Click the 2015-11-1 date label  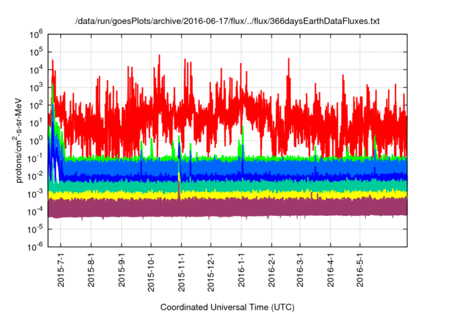click(181, 272)
